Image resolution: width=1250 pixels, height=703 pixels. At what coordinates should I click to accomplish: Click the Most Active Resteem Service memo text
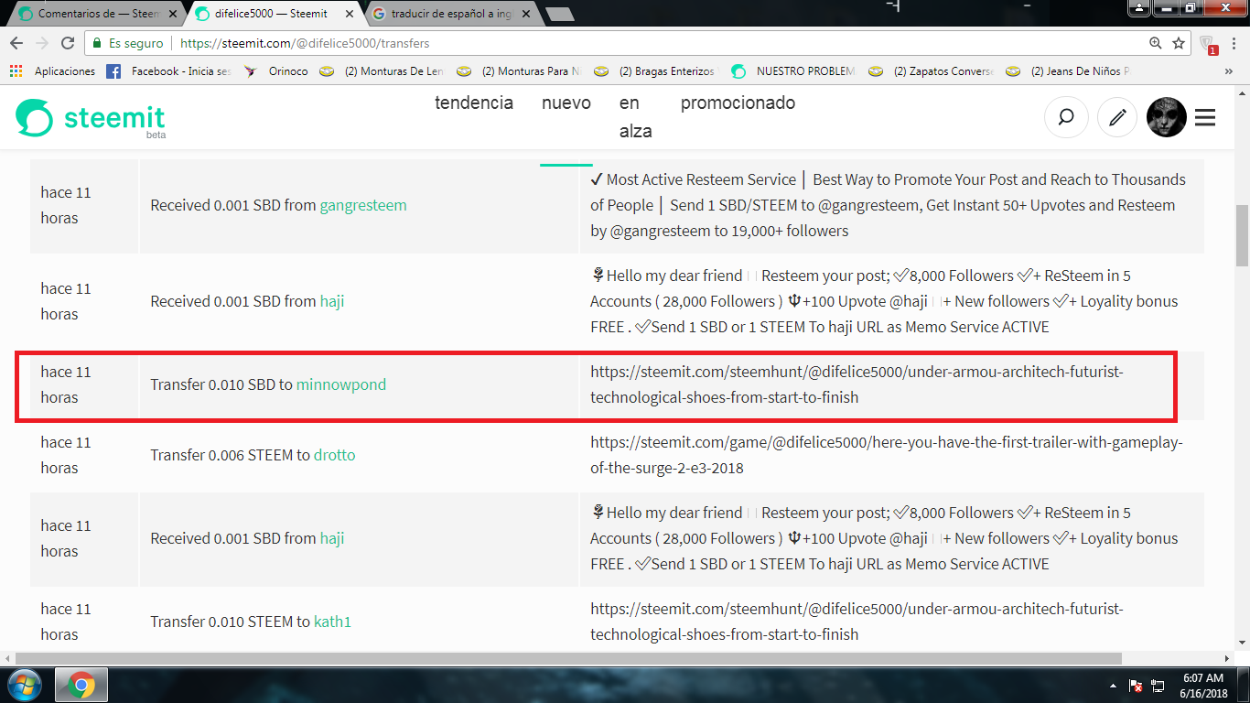(888, 205)
